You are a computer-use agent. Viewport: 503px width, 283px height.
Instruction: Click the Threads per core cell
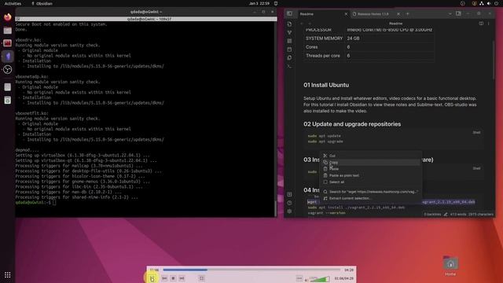pos(323,56)
